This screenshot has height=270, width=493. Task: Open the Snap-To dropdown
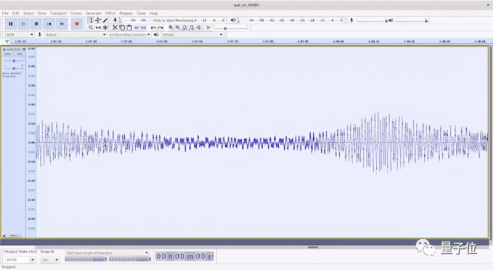(x=56, y=260)
